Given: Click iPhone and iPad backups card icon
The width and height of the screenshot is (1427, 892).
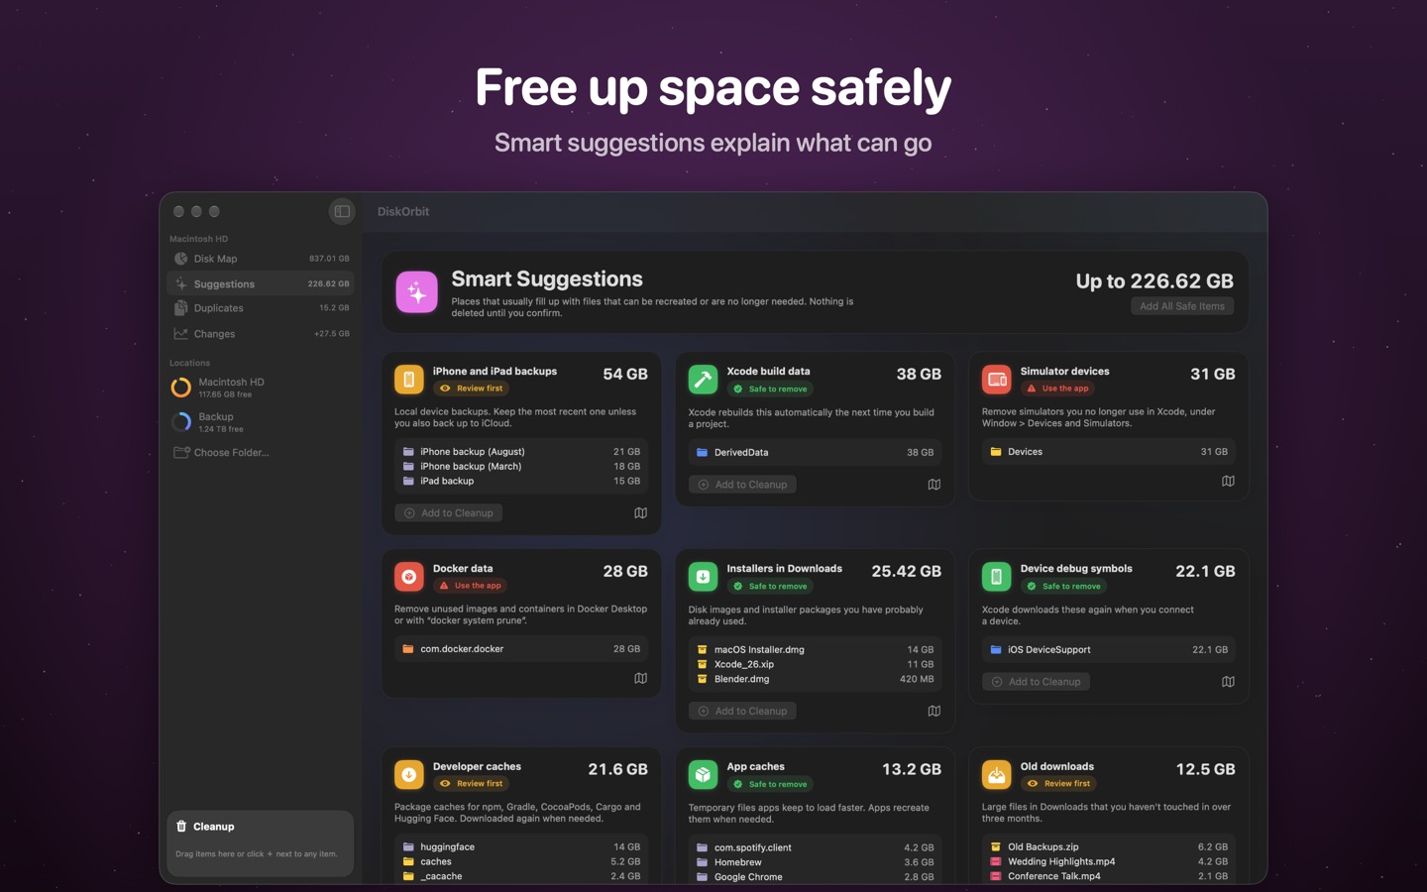Looking at the screenshot, I should coord(409,380).
